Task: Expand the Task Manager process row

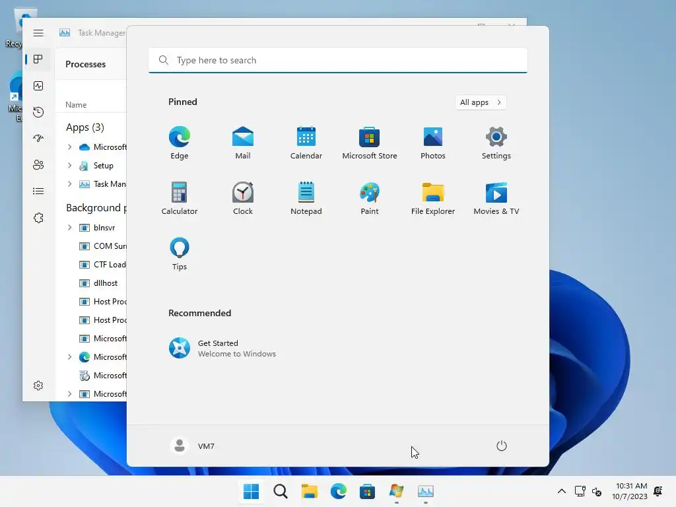Action: pos(69,184)
